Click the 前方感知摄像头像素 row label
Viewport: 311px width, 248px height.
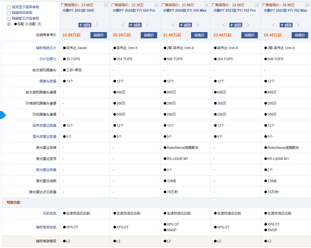pos(41,92)
